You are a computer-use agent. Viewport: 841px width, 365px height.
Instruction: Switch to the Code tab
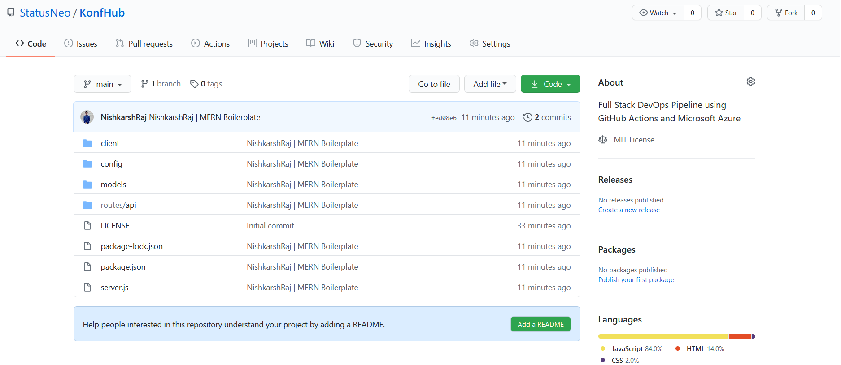pos(31,43)
